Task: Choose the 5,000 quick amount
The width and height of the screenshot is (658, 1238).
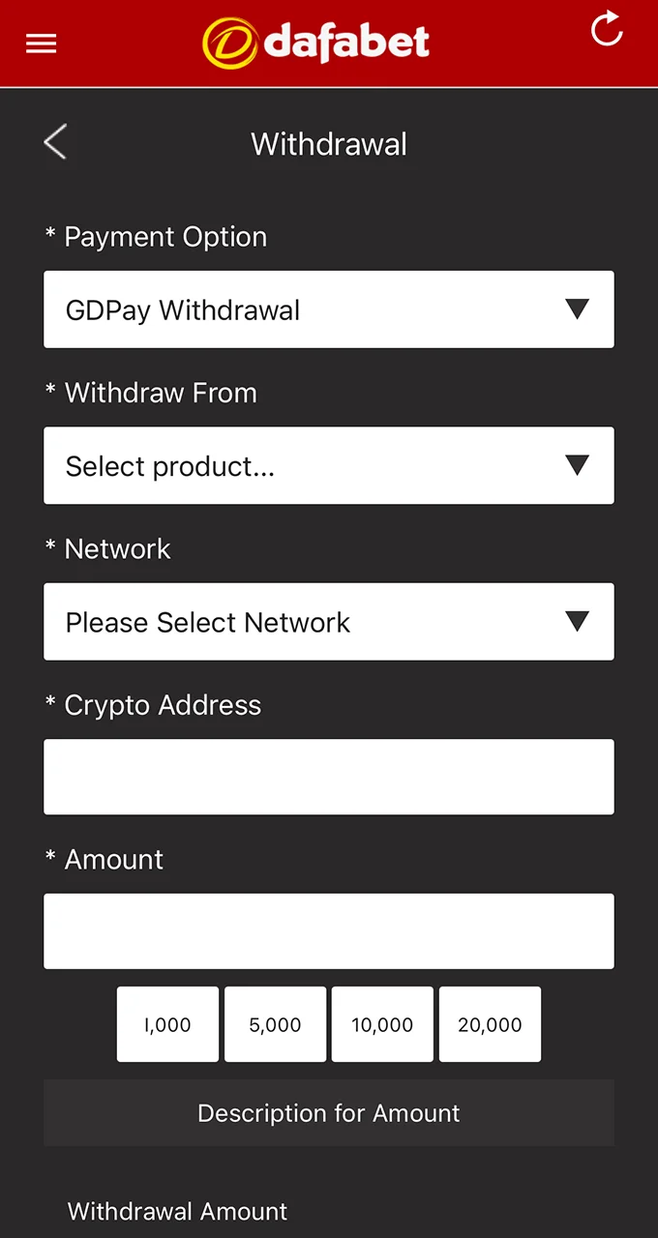Action: point(275,1024)
